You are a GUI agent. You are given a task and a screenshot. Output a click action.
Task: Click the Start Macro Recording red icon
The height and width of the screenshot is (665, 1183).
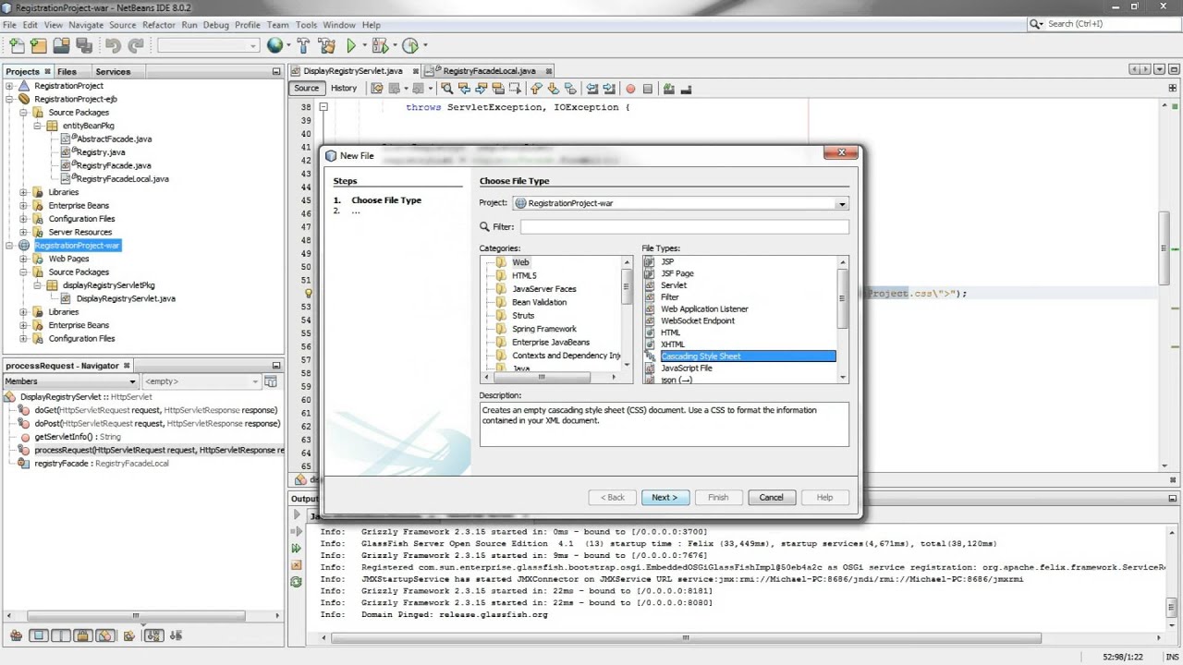point(630,89)
